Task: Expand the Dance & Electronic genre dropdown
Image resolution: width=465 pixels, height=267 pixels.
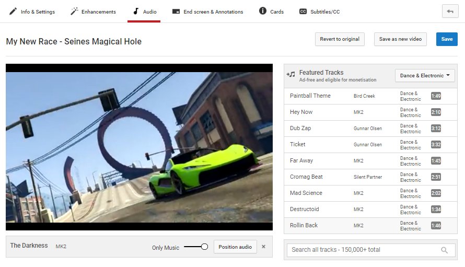Action: pos(425,76)
